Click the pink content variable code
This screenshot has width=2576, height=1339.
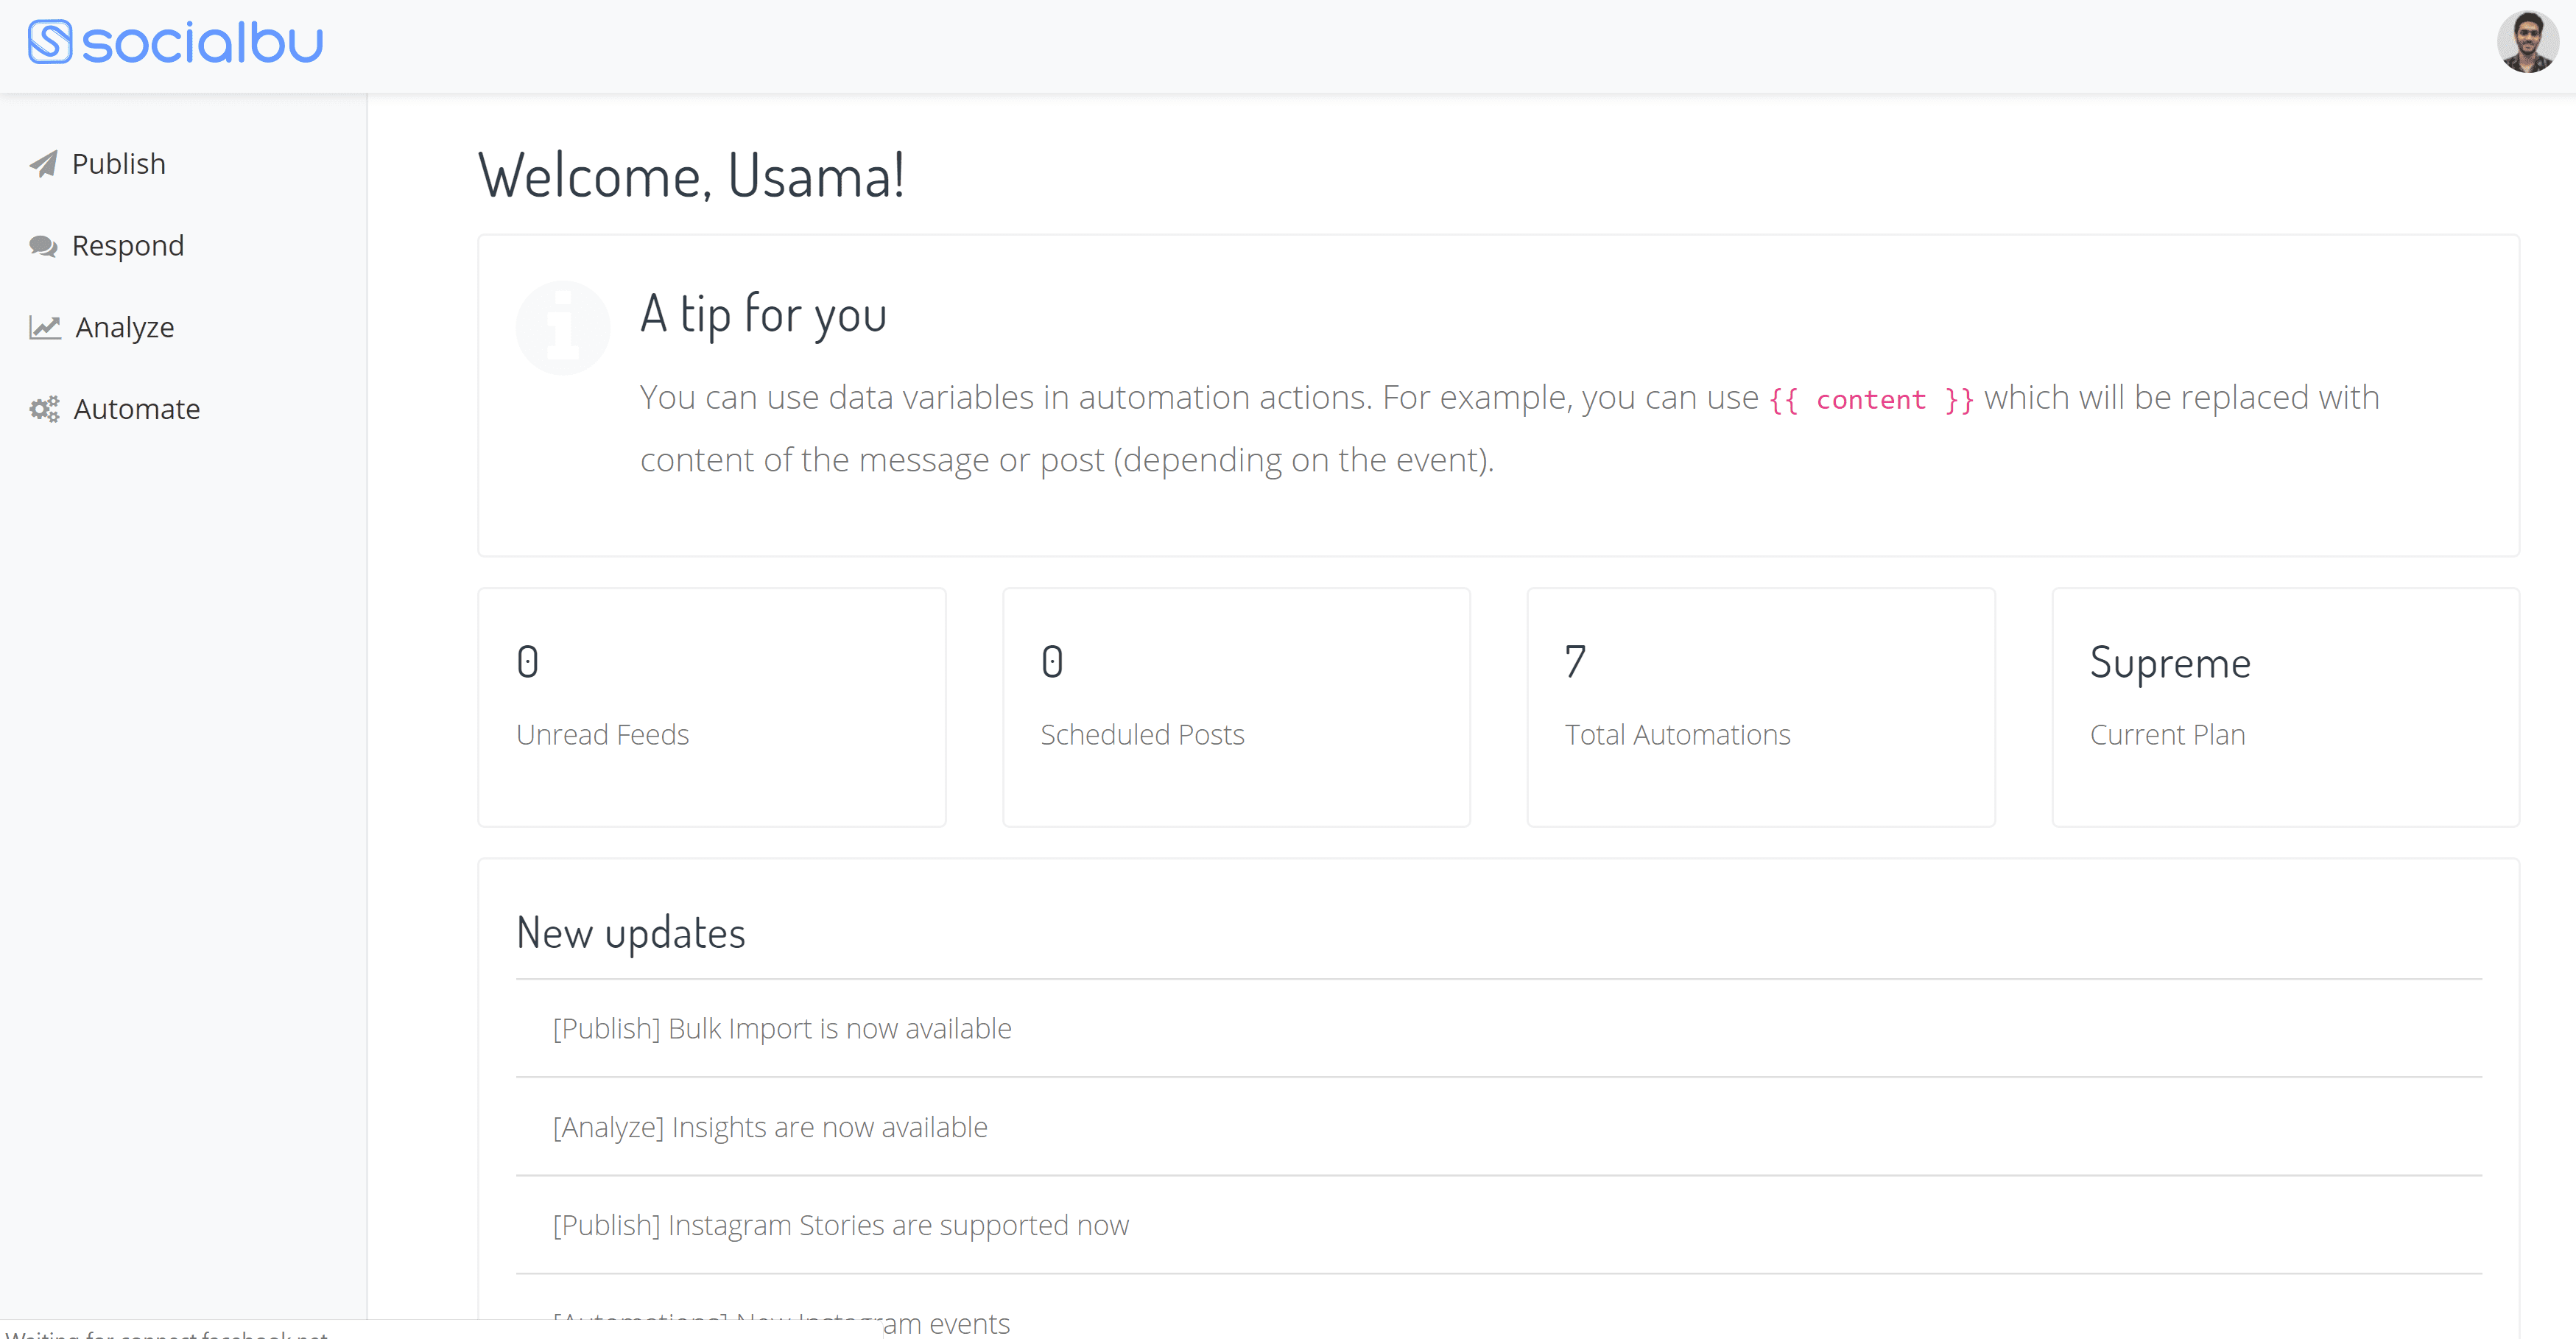(x=1871, y=400)
